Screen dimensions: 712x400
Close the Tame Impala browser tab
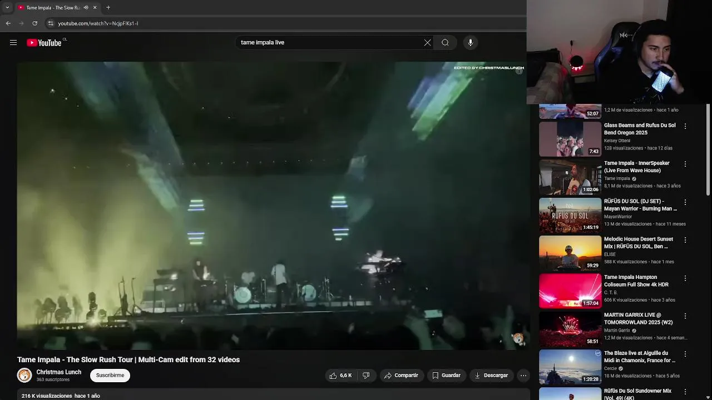pos(95,8)
